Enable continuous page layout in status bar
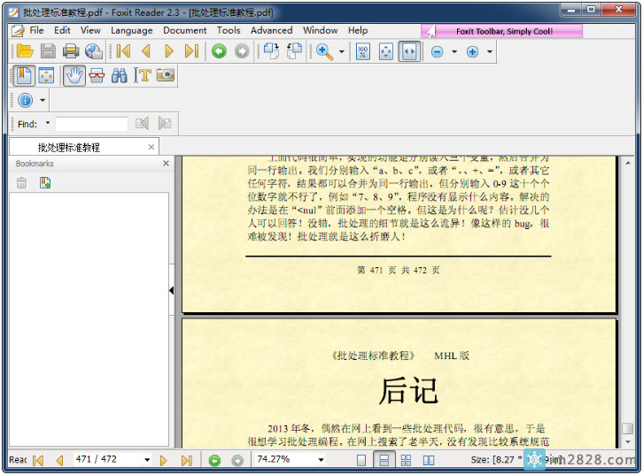643x475 pixels. [x=383, y=460]
